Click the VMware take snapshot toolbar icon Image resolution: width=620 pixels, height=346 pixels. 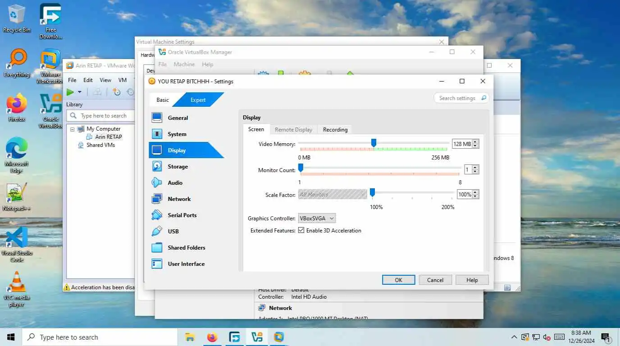point(117,92)
